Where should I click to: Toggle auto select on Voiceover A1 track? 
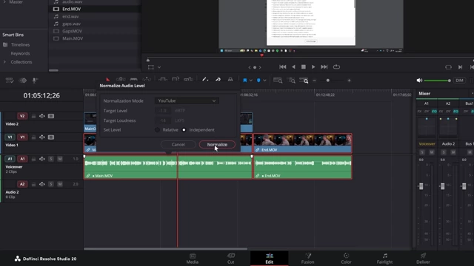42,159
